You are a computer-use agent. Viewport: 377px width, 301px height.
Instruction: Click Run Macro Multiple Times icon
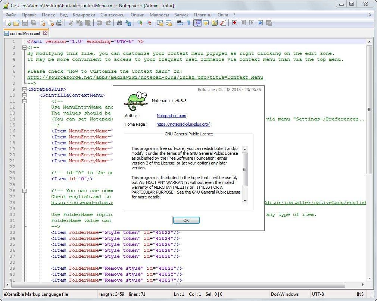tap(260, 23)
